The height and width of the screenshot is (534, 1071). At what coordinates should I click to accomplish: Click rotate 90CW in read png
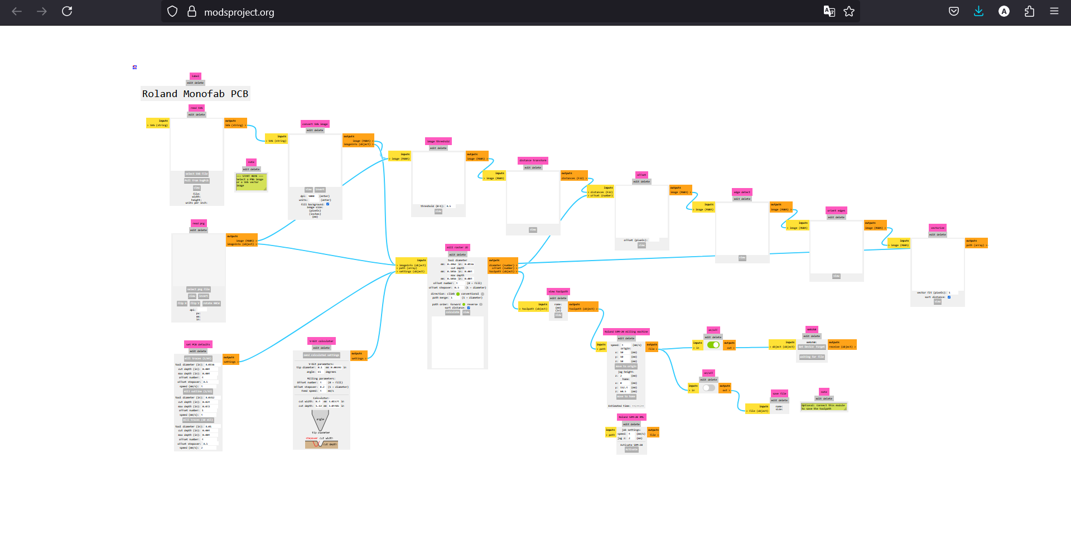(x=211, y=303)
